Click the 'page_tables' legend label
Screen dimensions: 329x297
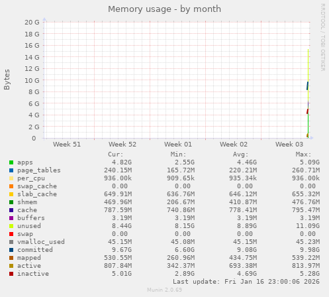point(39,170)
